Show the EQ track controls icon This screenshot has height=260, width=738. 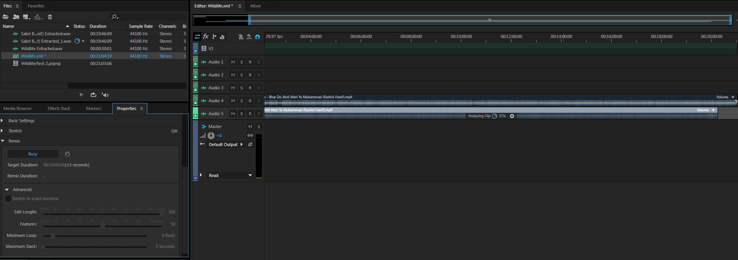click(222, 36)
